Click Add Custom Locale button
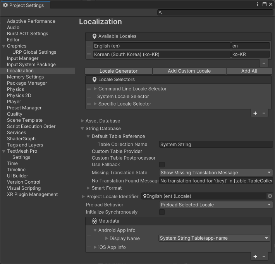275x264 pixels. tap(189, 71)
